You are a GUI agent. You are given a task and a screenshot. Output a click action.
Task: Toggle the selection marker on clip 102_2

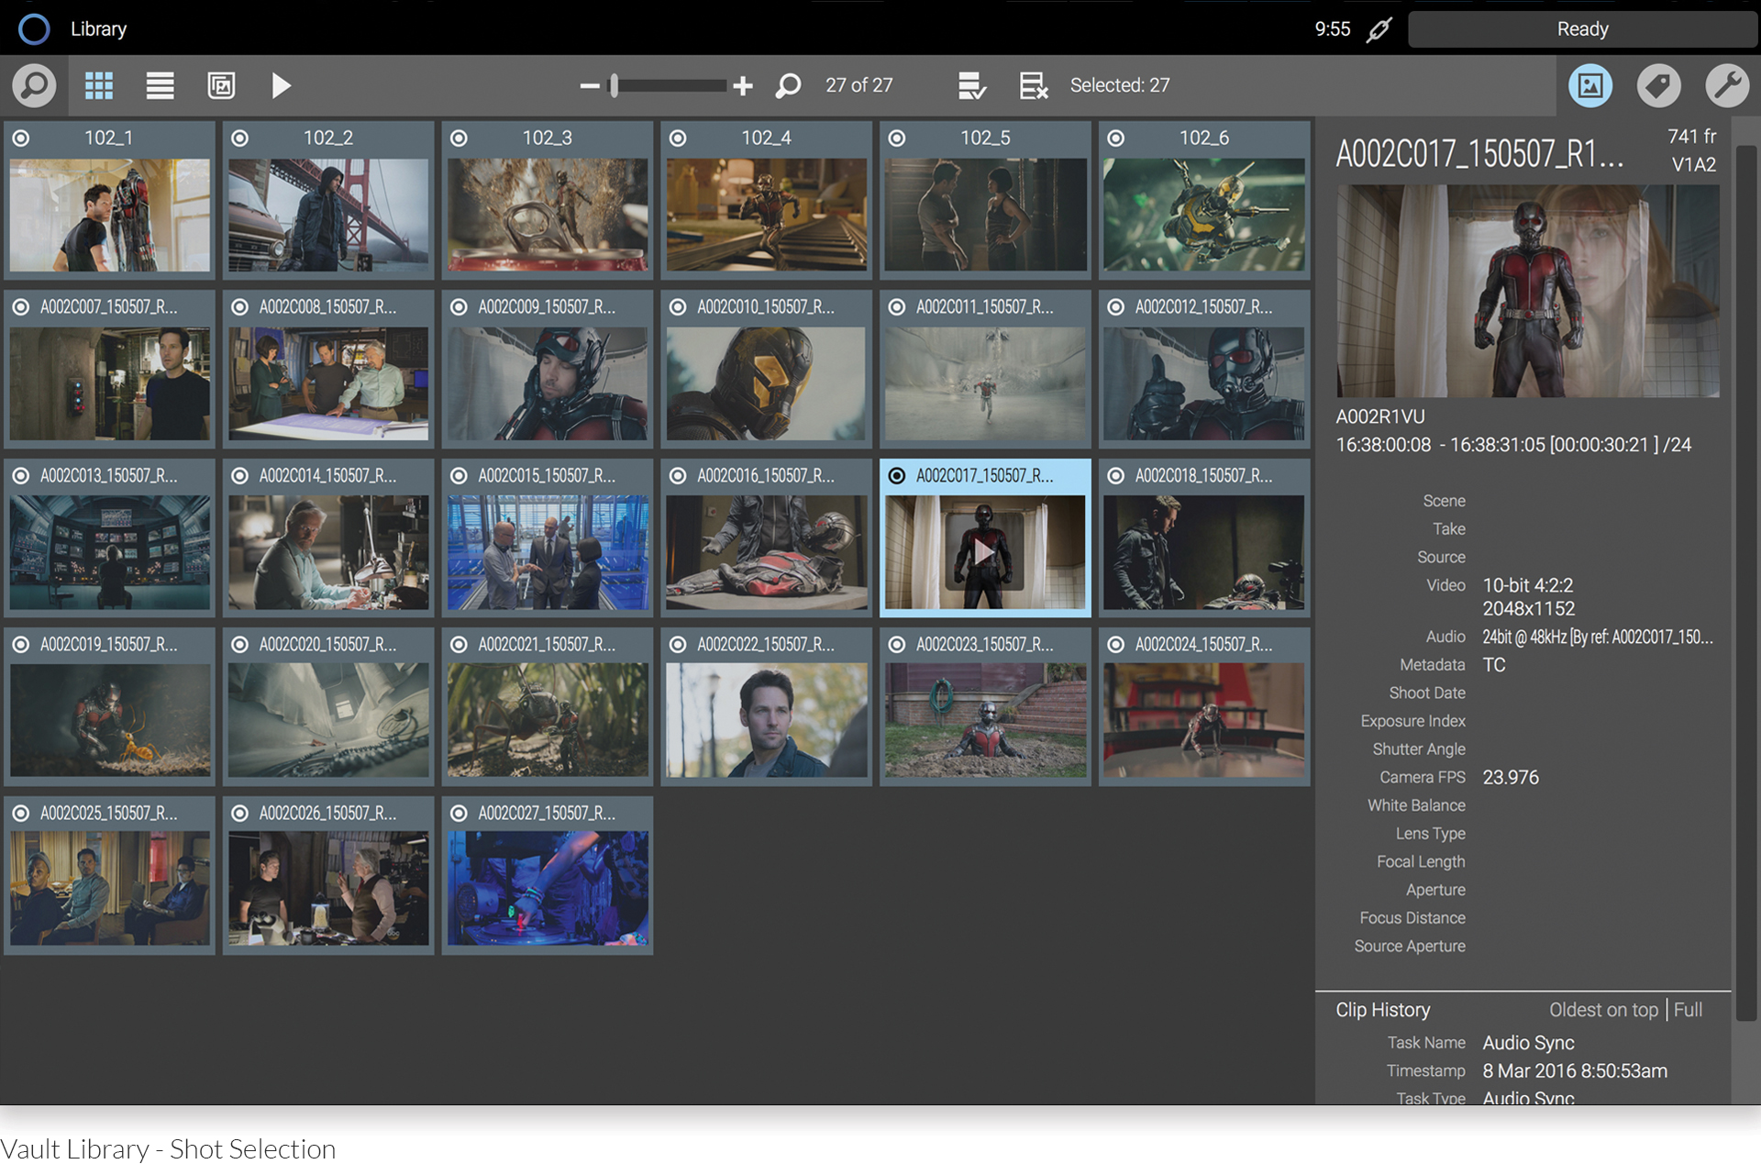pos(240,138)
